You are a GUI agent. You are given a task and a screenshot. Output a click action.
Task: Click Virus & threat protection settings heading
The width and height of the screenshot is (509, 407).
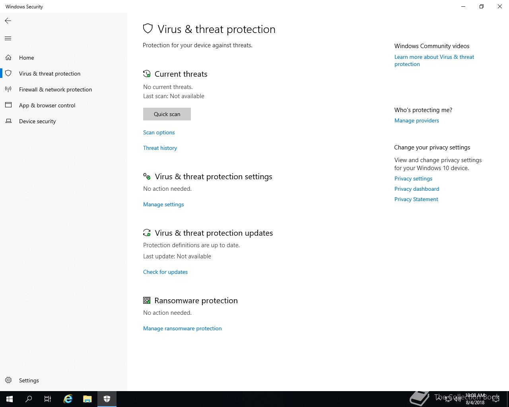pyautogui.click(x=214, y=176)
